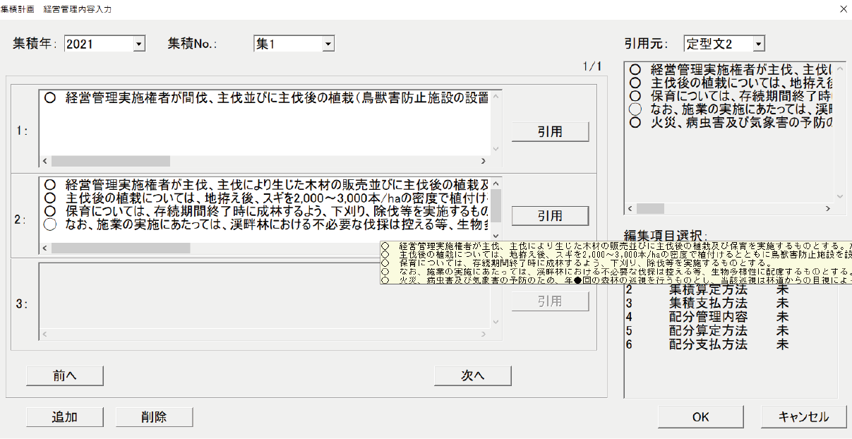Go to previous page with 前へ
The width and height of the screenshot is (852, 439).
pos(65,376)
